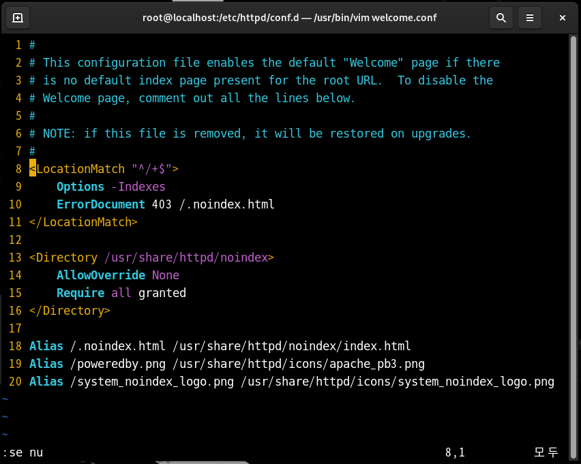Click 'NOTE:' in the line 6 comment
This screenshot has height=464, width=581.
tap(59, 134)
